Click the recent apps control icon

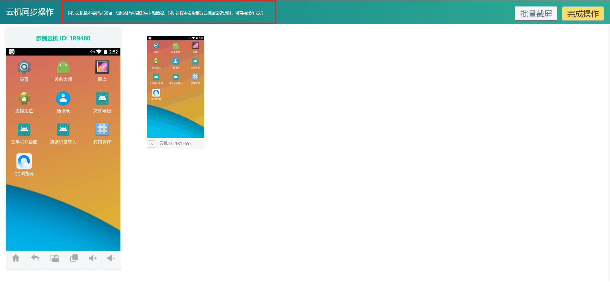pos(74,258)
